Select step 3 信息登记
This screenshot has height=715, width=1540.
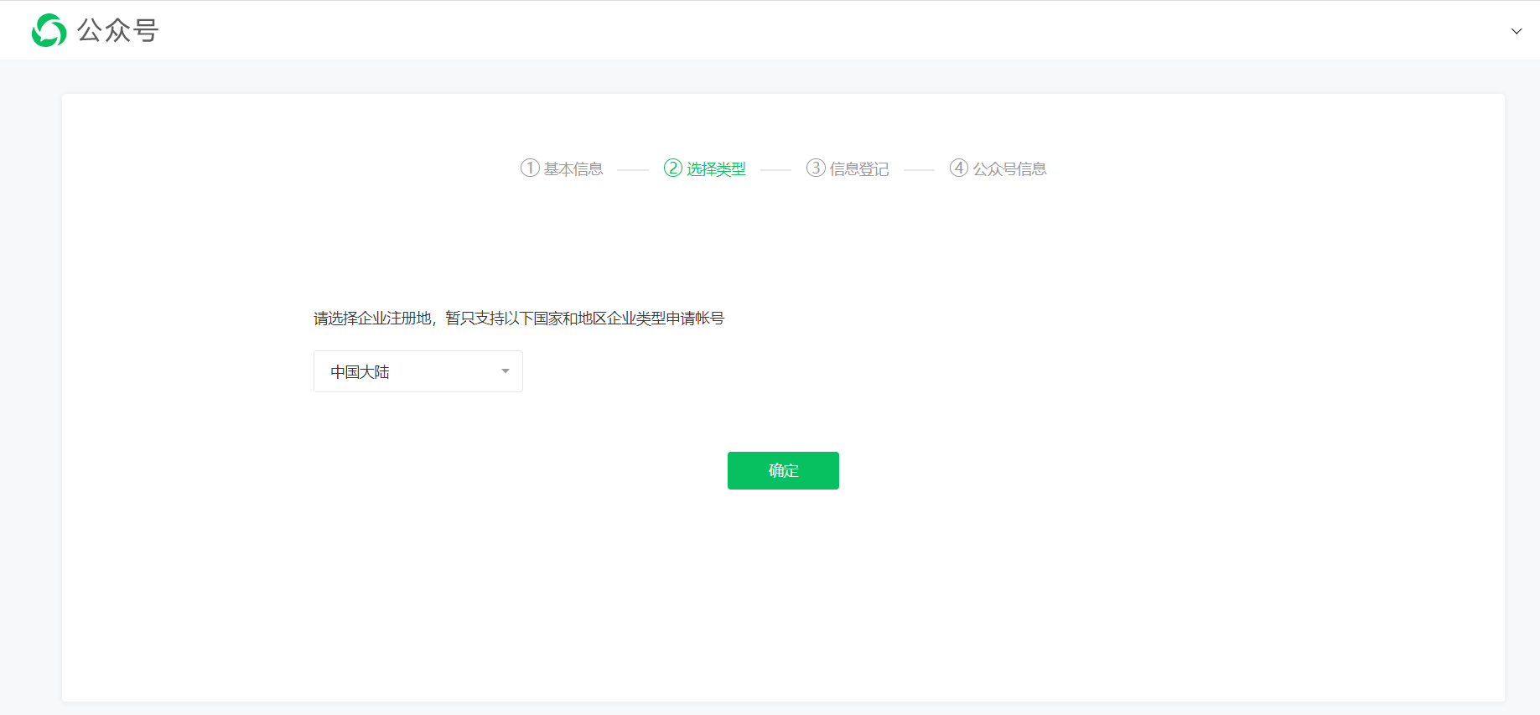click(848, 168)
